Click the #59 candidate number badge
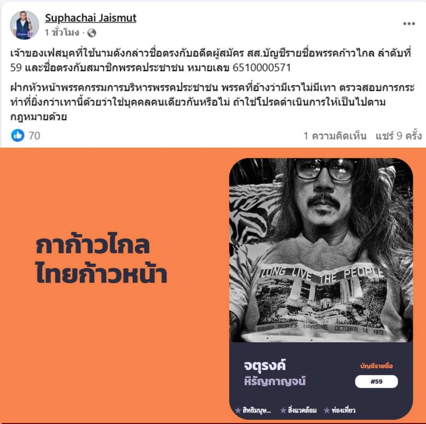This screenshot has height=424, width=426. click(376, 381)
